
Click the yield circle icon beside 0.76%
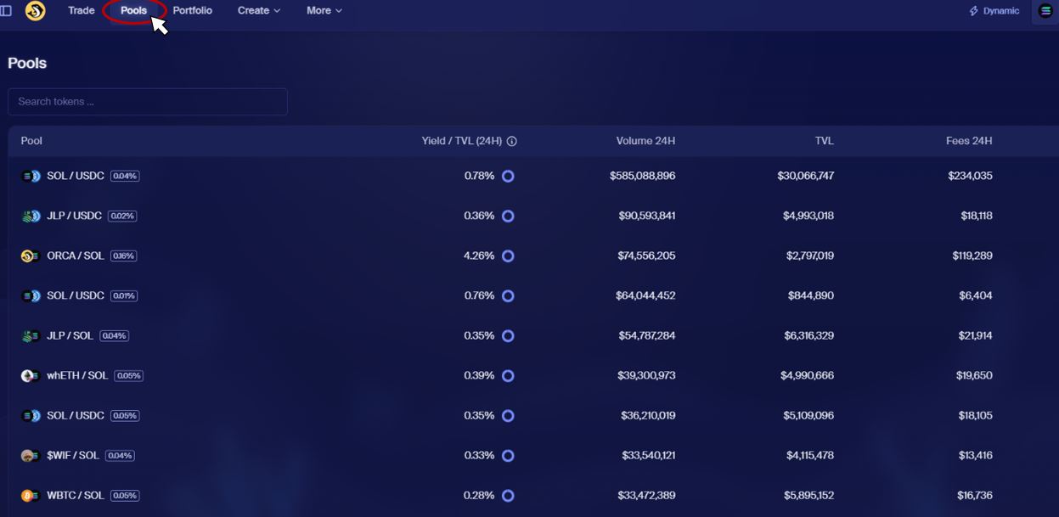pos(508,296)
